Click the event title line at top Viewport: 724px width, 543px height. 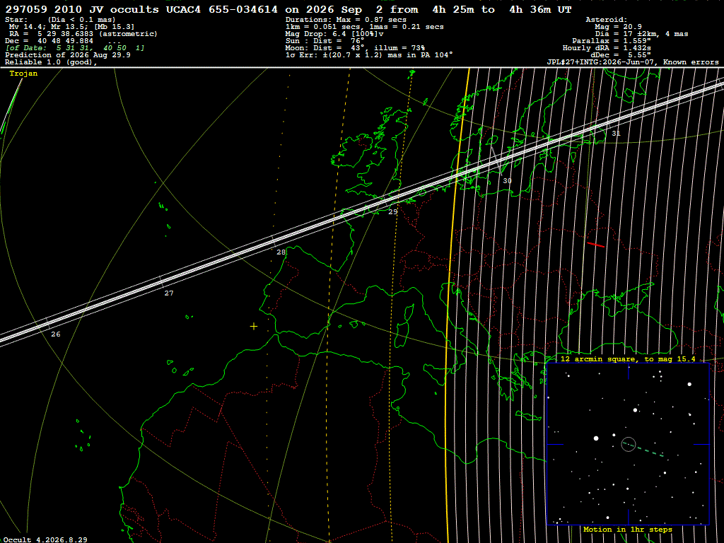(288, 9)
